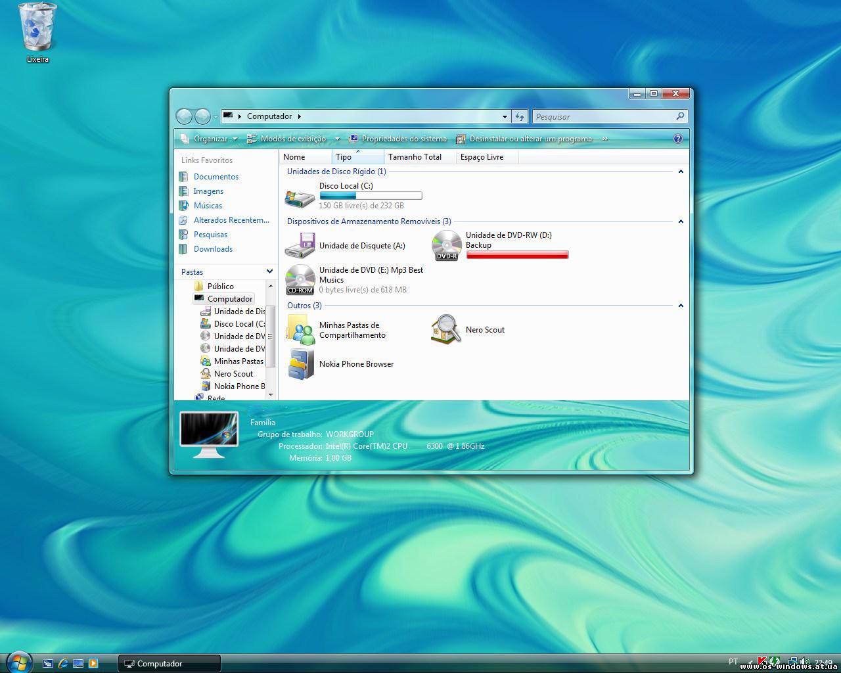
Task: Select Público in folder tree
Action: (x=214, y=287)
